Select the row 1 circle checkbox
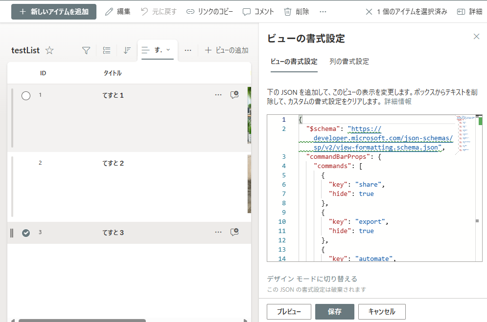487x322 pixels. pyautogui.click(x=26, y=96)
